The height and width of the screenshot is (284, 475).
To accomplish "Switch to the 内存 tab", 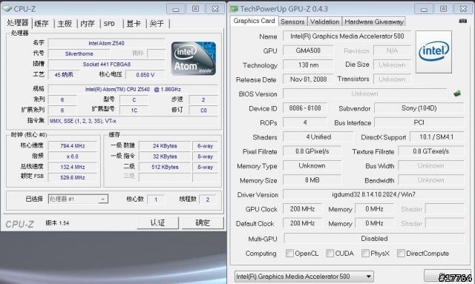I will pyautogui.click(x=88, y=23).
